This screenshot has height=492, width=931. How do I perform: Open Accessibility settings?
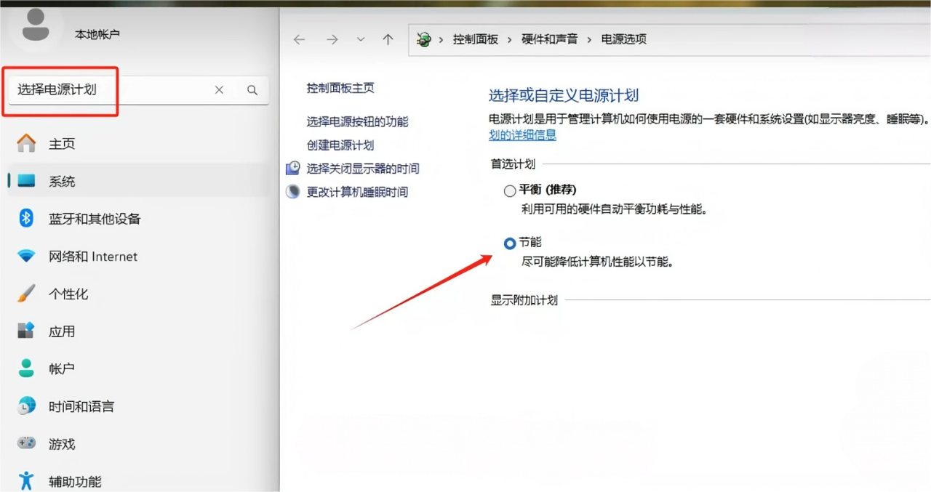coord(74,481)
